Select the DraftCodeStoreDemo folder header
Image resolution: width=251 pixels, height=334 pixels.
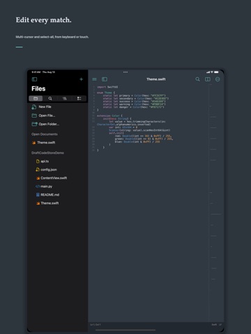pyautogui.click(x=47, y=153)
